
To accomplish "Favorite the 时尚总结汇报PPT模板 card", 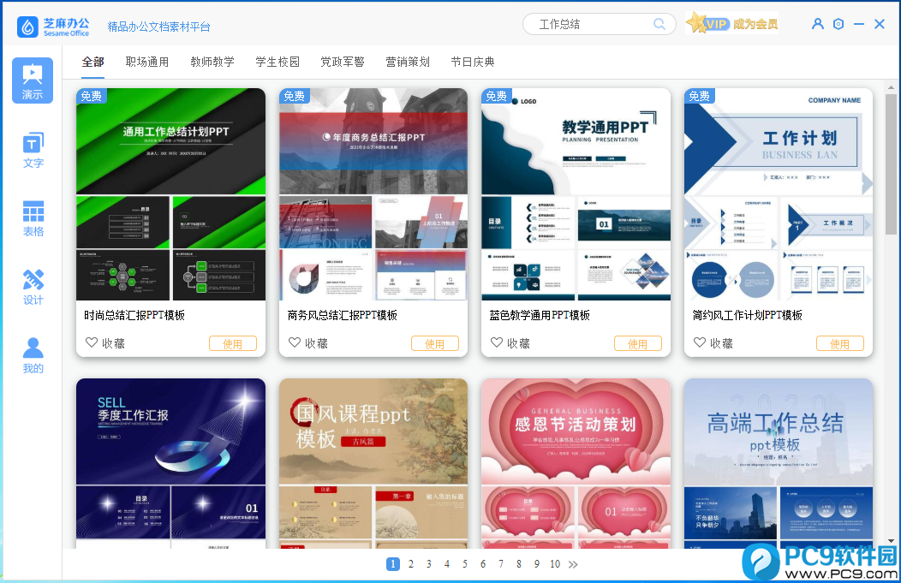I will pos(104,343).
